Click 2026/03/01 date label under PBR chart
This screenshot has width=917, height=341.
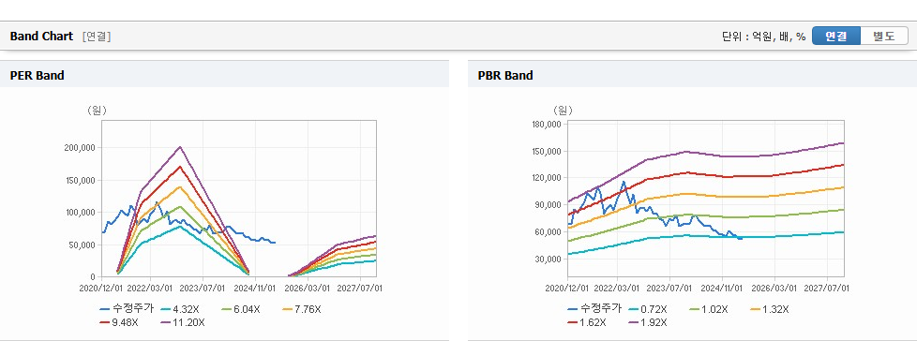(774, 288)
